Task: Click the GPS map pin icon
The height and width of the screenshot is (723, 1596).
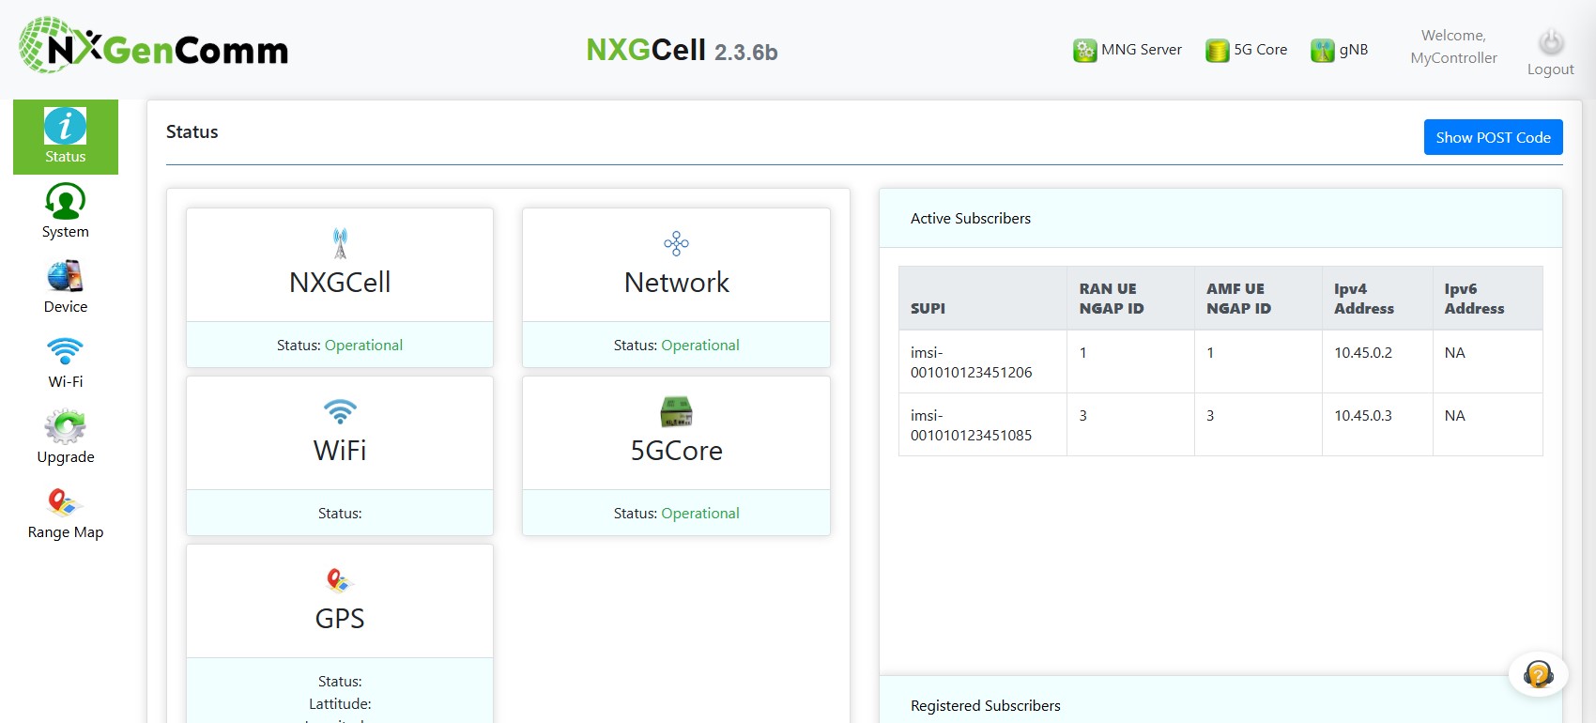Action: coord(340,580)
